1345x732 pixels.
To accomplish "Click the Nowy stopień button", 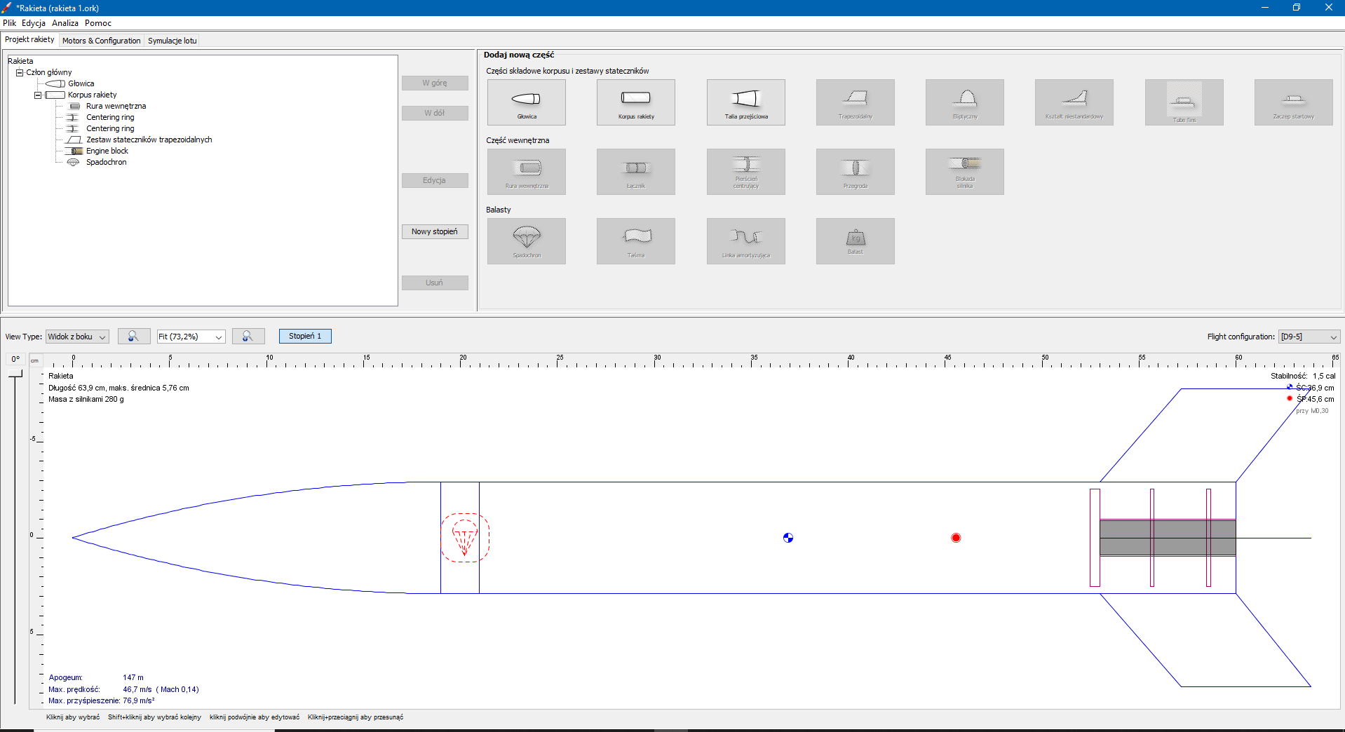I will click(x=434, y=231).
